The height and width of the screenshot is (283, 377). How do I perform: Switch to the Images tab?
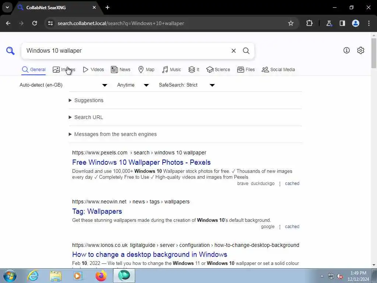point(64,70)
